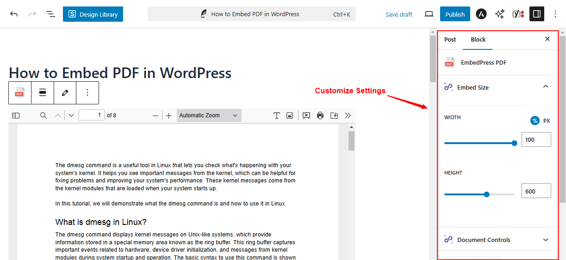Open the editor options menu

click(x=556, y=14)
